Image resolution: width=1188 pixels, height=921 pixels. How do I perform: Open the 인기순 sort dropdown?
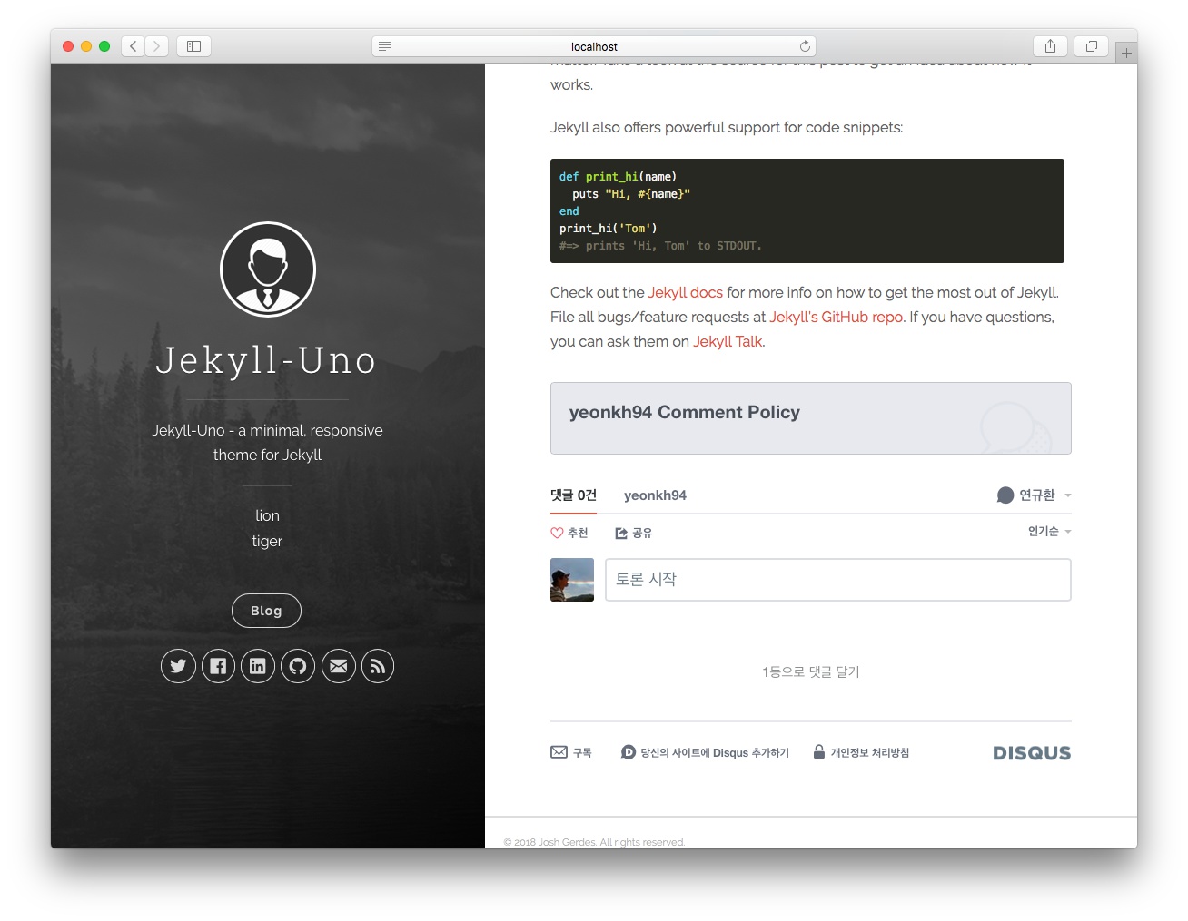[x=1049, y=531]
